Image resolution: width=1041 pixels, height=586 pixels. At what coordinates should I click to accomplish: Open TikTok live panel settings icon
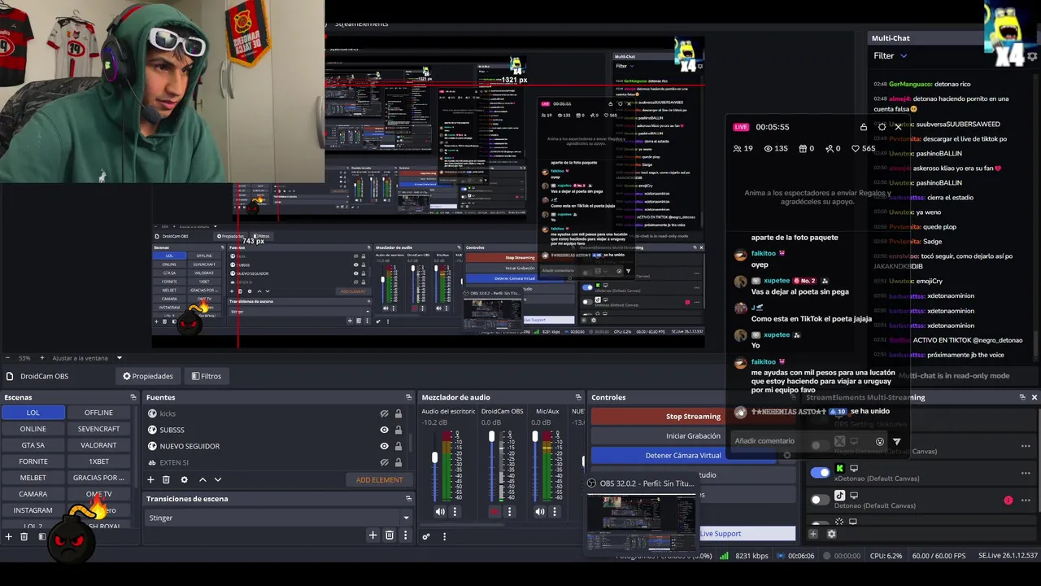pos(882,127)
